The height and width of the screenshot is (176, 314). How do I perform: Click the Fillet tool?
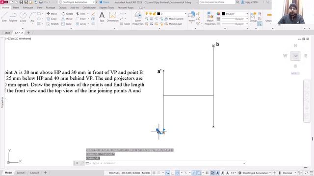81,19
